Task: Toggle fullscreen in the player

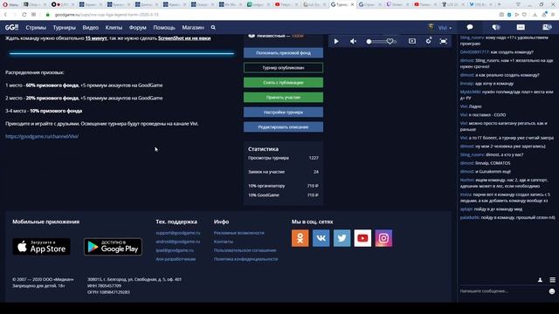Action: [443, 41]
